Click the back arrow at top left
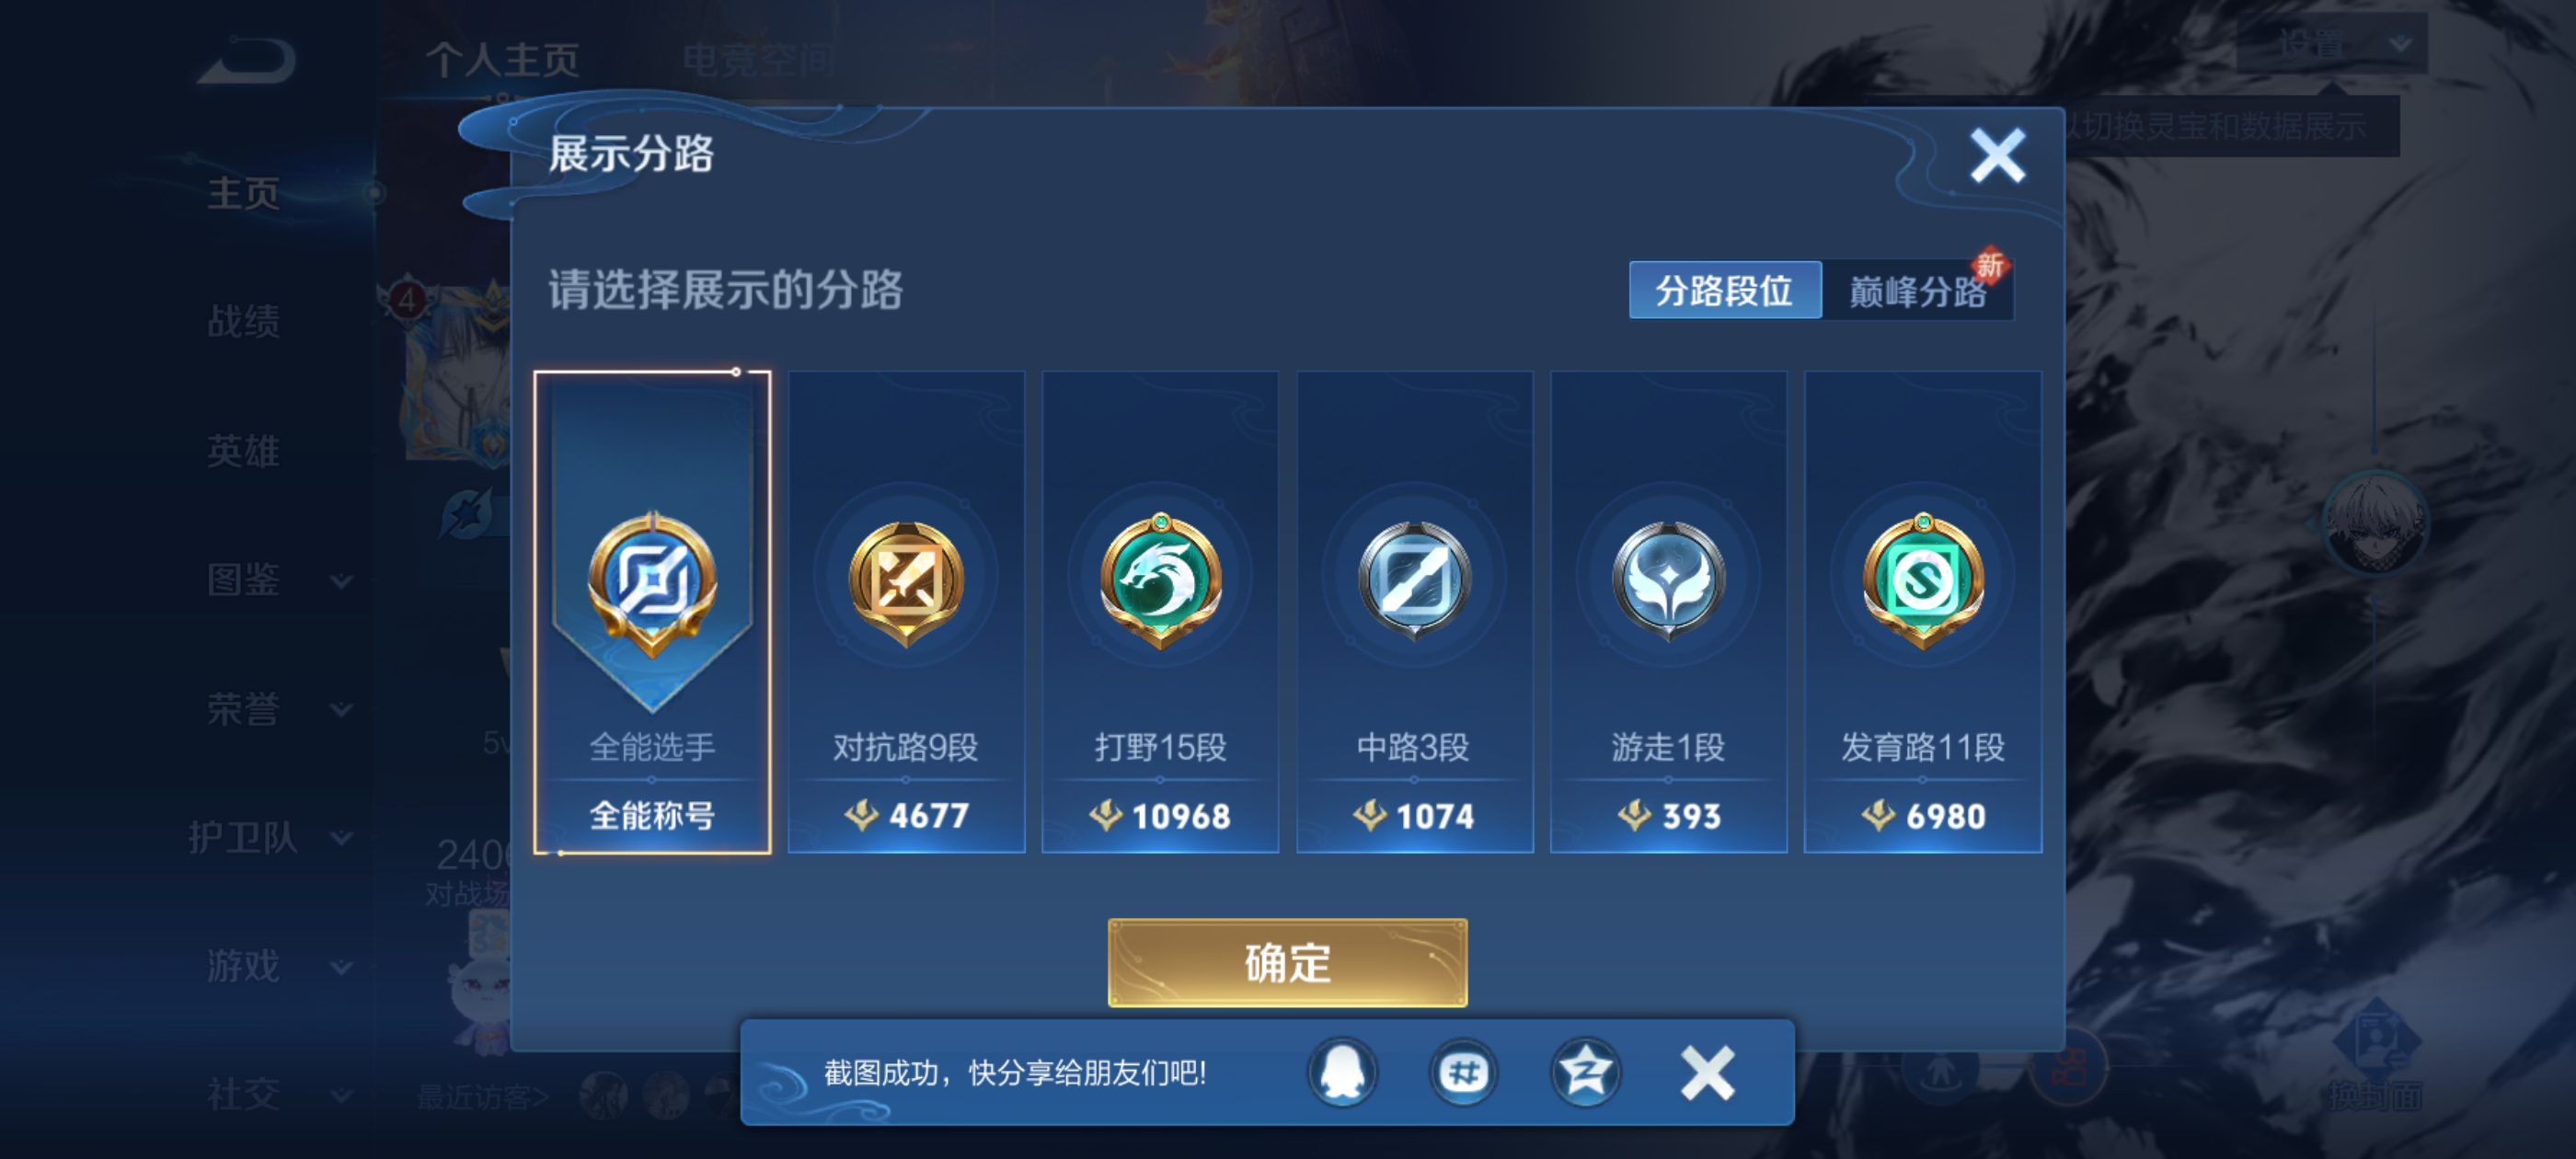The width and height of the screenshot is (2576, 1159). 246,60
